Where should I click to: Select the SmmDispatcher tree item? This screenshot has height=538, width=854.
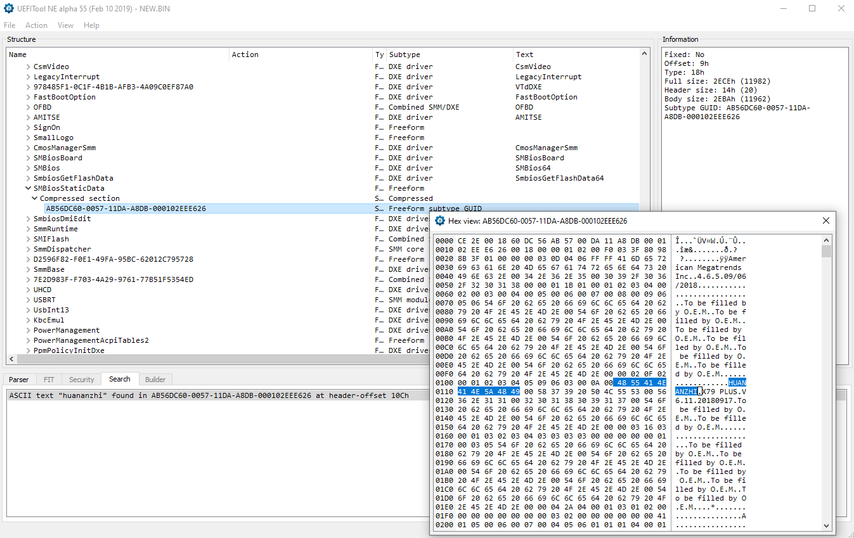62,249
